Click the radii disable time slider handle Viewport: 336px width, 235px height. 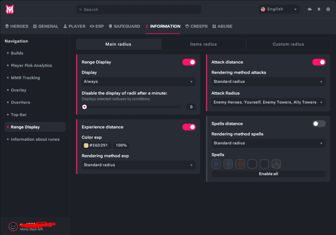84,107
